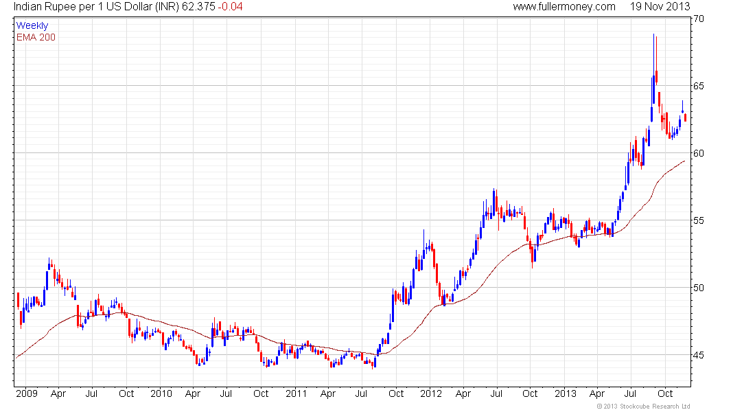Click the date '19 Nov 2013'

[x=660, y=7]
